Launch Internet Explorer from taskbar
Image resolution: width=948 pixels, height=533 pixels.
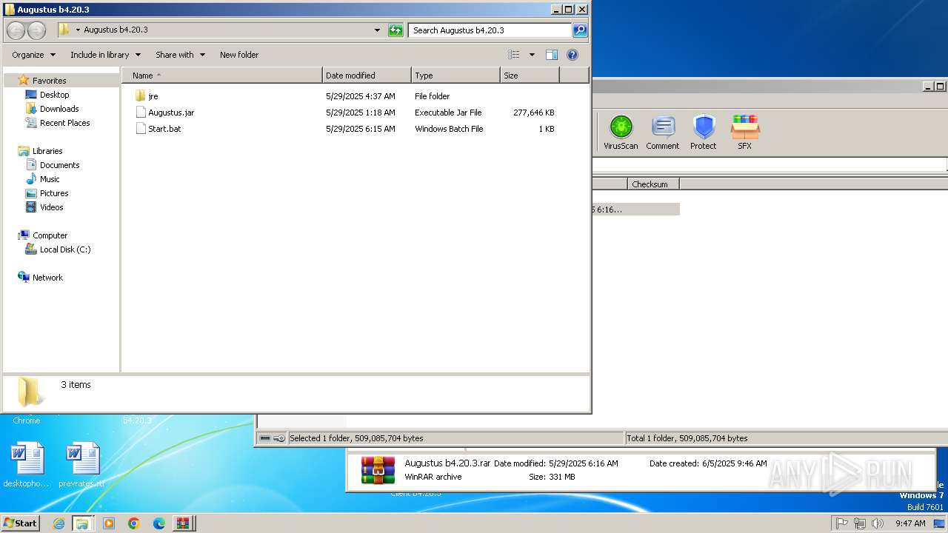[x=59, y=523]
